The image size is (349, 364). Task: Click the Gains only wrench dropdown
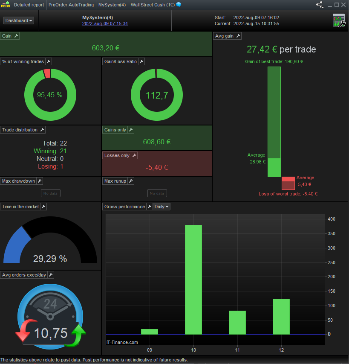click(131, 130)
